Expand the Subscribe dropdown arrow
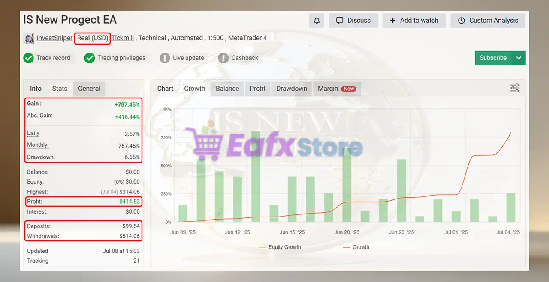This screenshot has width=549, height=282. pos(519,58)
